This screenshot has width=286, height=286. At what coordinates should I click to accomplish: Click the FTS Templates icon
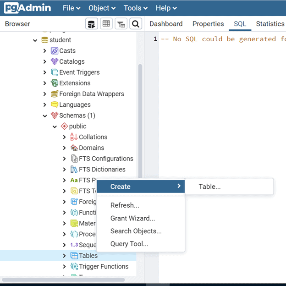(x=74, y=191)
